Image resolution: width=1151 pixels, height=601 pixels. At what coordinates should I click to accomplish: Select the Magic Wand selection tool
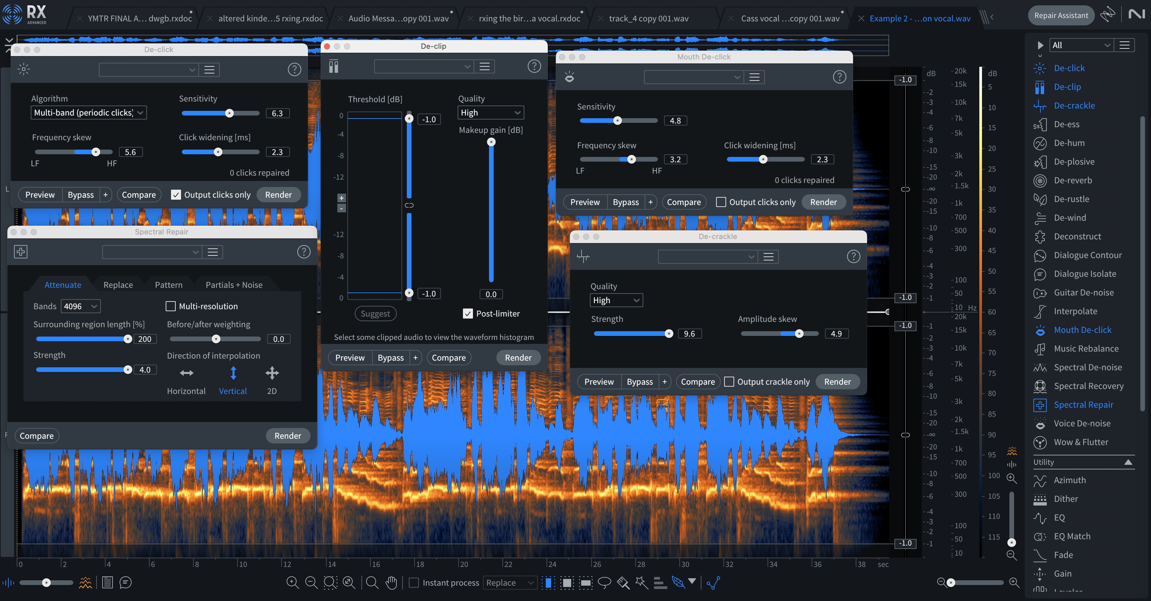[642, 583]
